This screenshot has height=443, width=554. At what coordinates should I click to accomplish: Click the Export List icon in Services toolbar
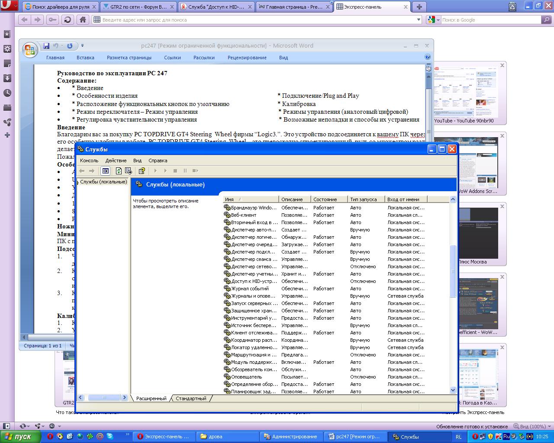129,171
